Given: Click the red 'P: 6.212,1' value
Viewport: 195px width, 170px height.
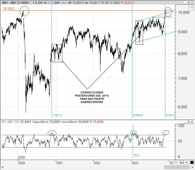Looking at the screenshot, I should pyautogui.click(x=128, y=3).
